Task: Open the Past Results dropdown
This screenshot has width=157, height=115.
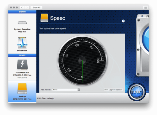Action: [66, 90]
